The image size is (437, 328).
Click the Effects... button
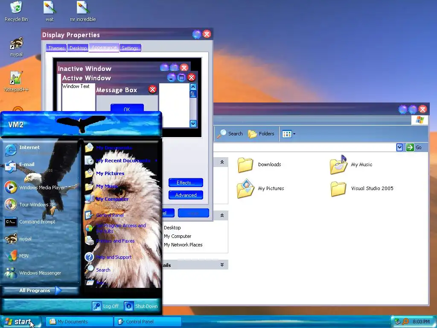pos(186,183)
